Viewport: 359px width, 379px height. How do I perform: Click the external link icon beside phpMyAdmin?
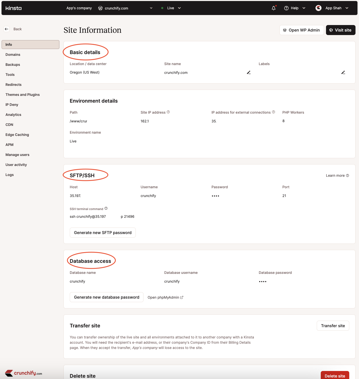pos(182,297)
